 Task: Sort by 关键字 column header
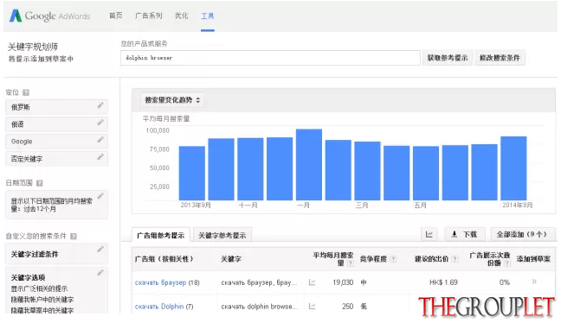tap(231, 259)
